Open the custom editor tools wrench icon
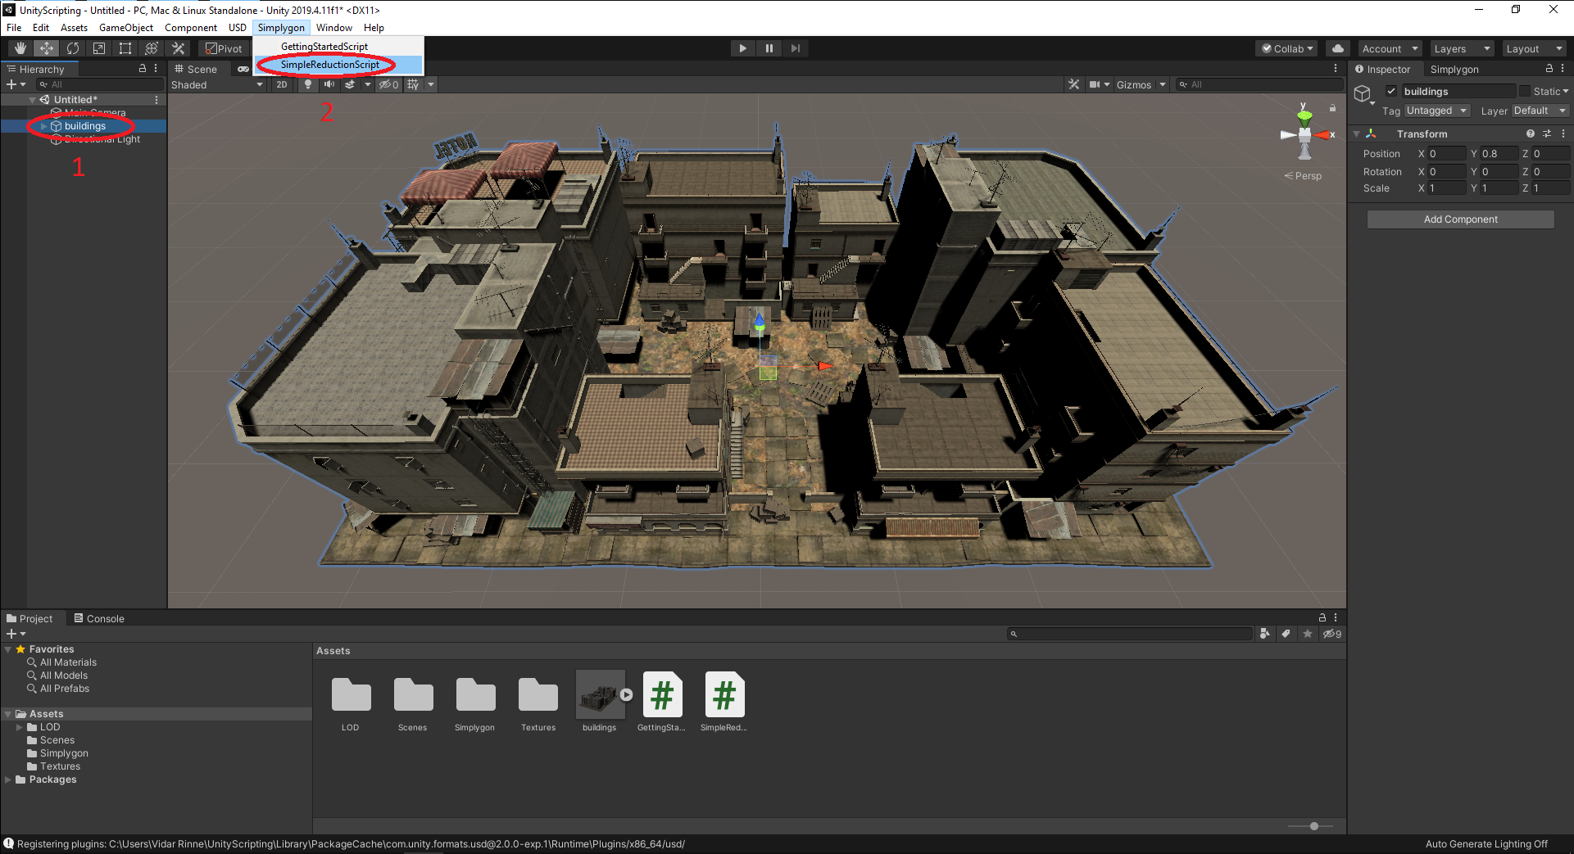The height and width of the screenshot is (854, 1574). pos(178,47)
